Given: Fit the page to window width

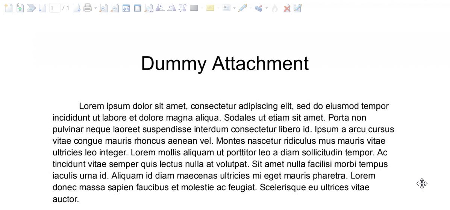Looking at the screenshot, I should (x=126, y=8).
